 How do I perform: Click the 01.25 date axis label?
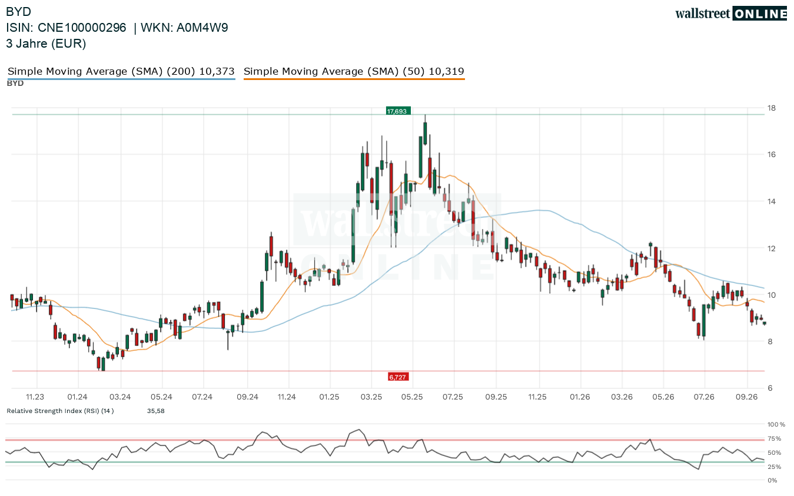(328, 397)
